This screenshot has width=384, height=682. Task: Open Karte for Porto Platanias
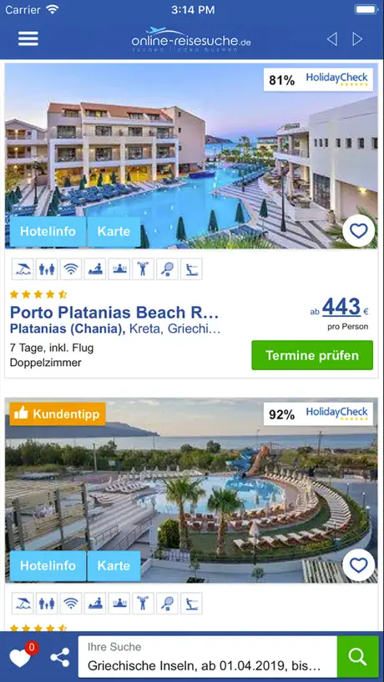pos(114,232)
